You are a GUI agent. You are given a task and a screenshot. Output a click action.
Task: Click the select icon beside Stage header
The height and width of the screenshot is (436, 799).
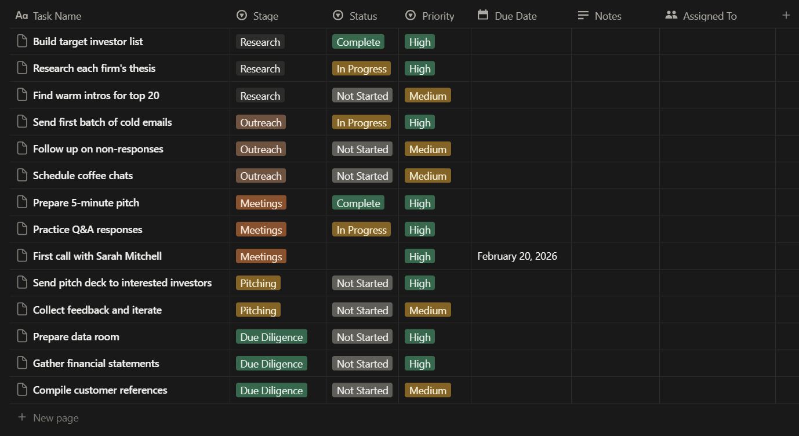[x=241, y=16]
